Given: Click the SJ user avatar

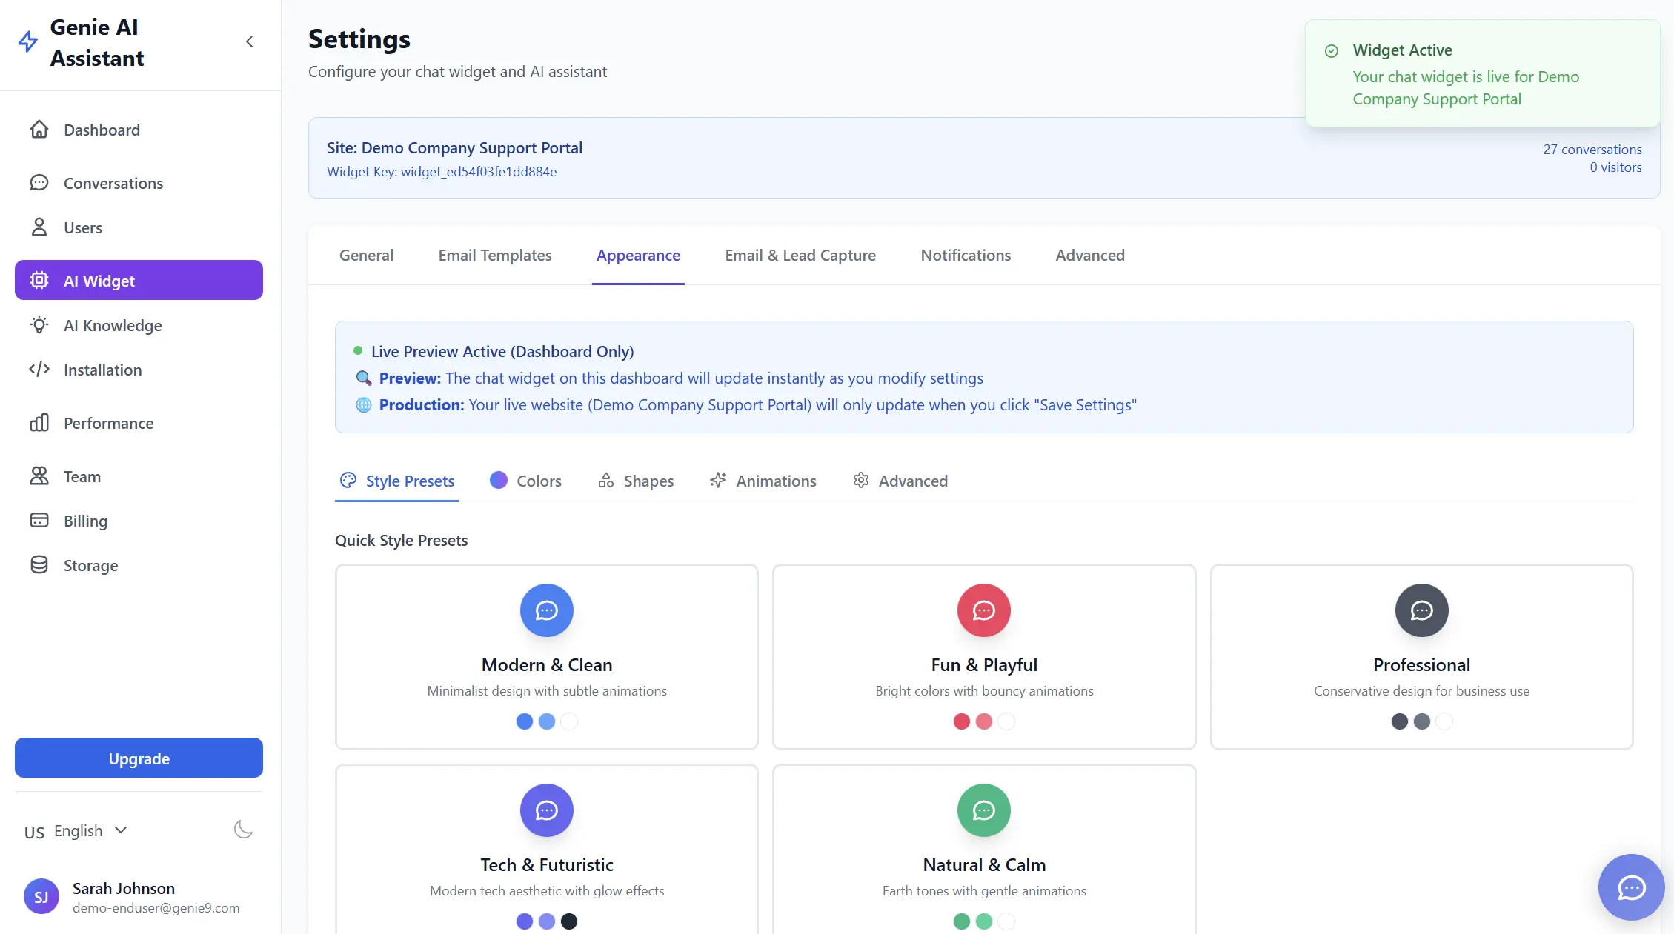Looking at the screenshot, I should pyautogui.click(x=41, y=897).
